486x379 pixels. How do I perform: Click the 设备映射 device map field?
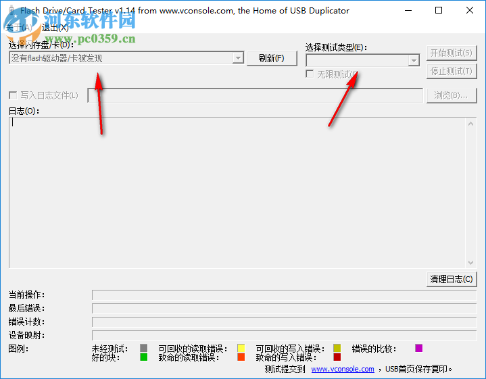coord(284,335)
